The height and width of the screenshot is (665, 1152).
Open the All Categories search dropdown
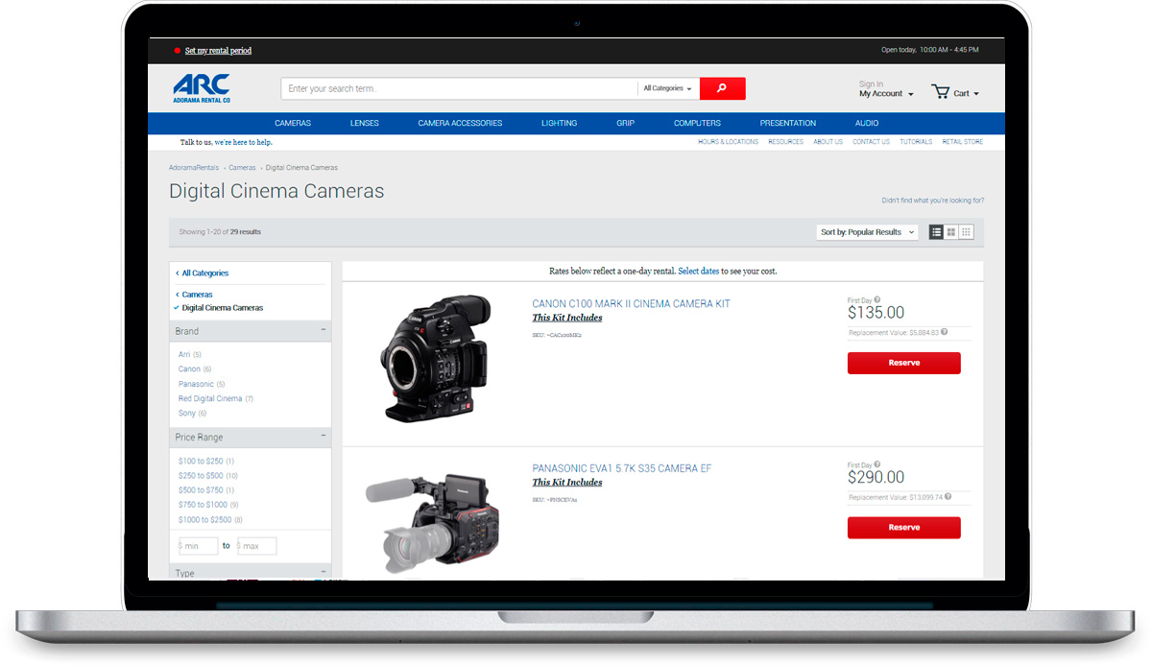pyautogui.click(x=668, y=88)
